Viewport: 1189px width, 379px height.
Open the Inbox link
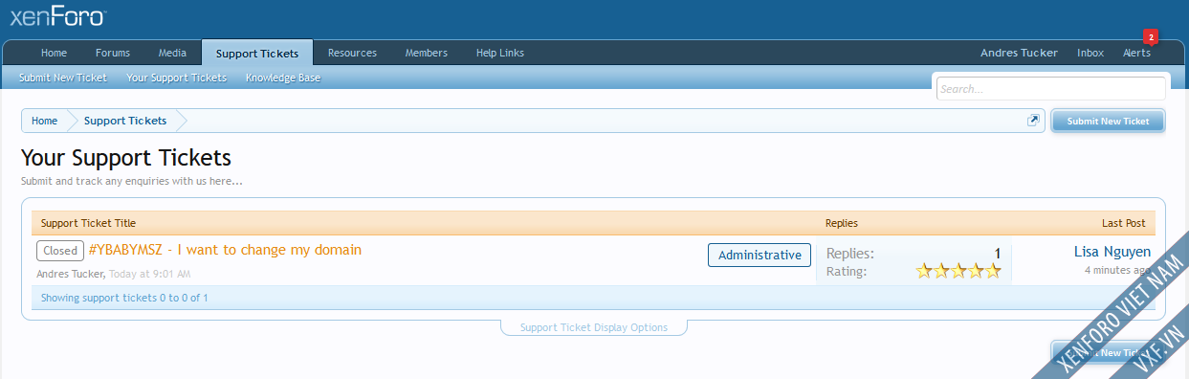1090,53
